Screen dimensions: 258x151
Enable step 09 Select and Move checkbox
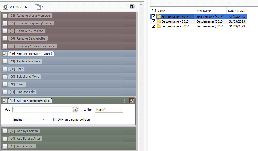[x=5, y=77]
